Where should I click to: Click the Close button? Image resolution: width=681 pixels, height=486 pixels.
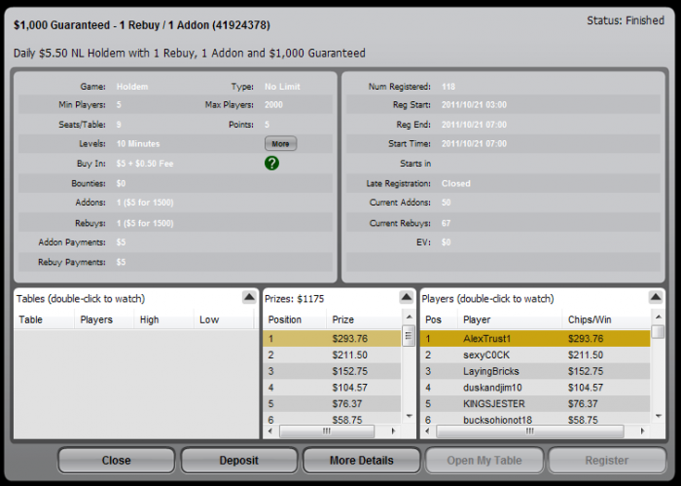117,461
